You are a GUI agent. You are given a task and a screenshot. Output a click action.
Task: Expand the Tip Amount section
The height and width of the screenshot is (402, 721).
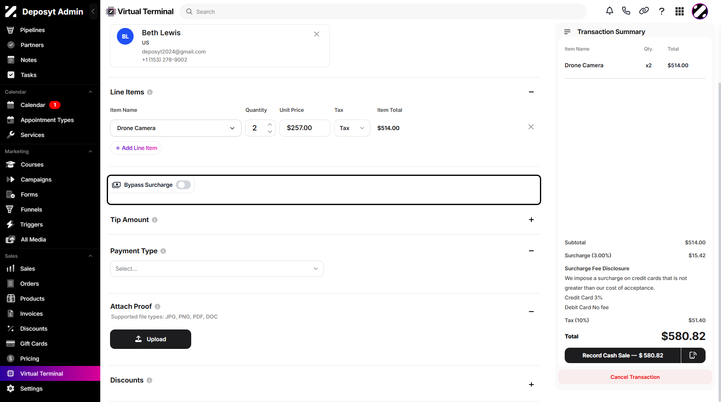click(x=531, y=220)
